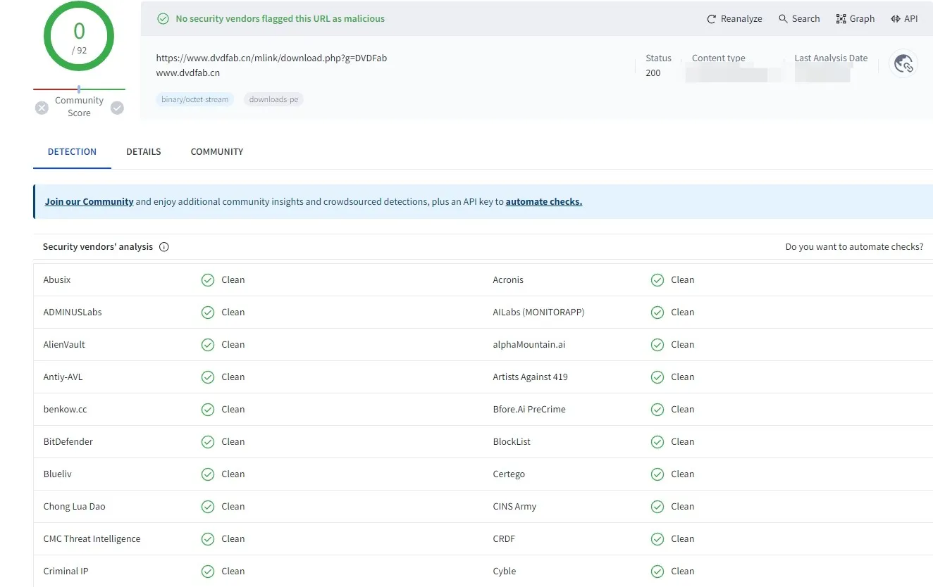Open the automate checks link
Image resolution: width=933 pixels, height=587 pixels.
coord(543,201)
